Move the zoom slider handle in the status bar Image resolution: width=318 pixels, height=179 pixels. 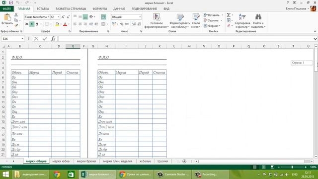coord(292,167)
